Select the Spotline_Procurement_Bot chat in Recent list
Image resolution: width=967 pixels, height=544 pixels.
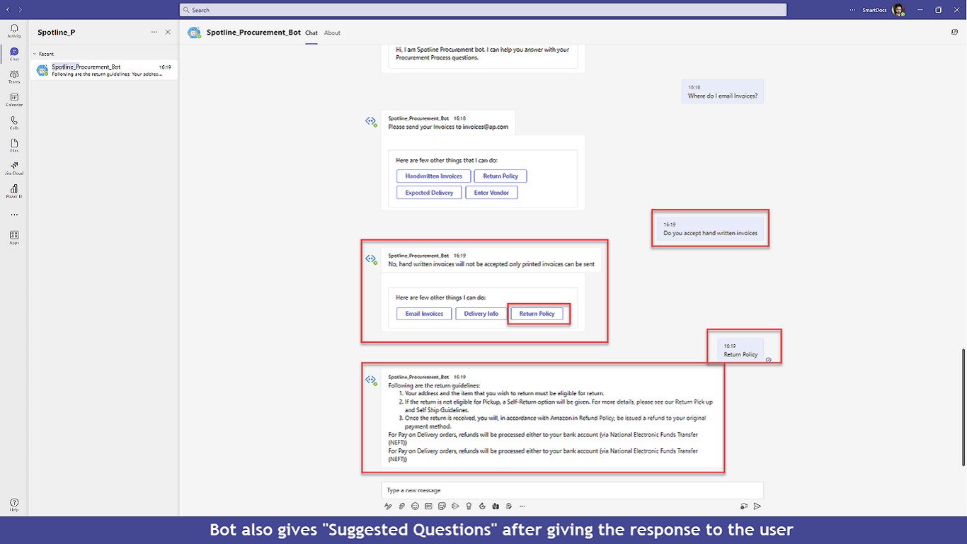point(104,69)
